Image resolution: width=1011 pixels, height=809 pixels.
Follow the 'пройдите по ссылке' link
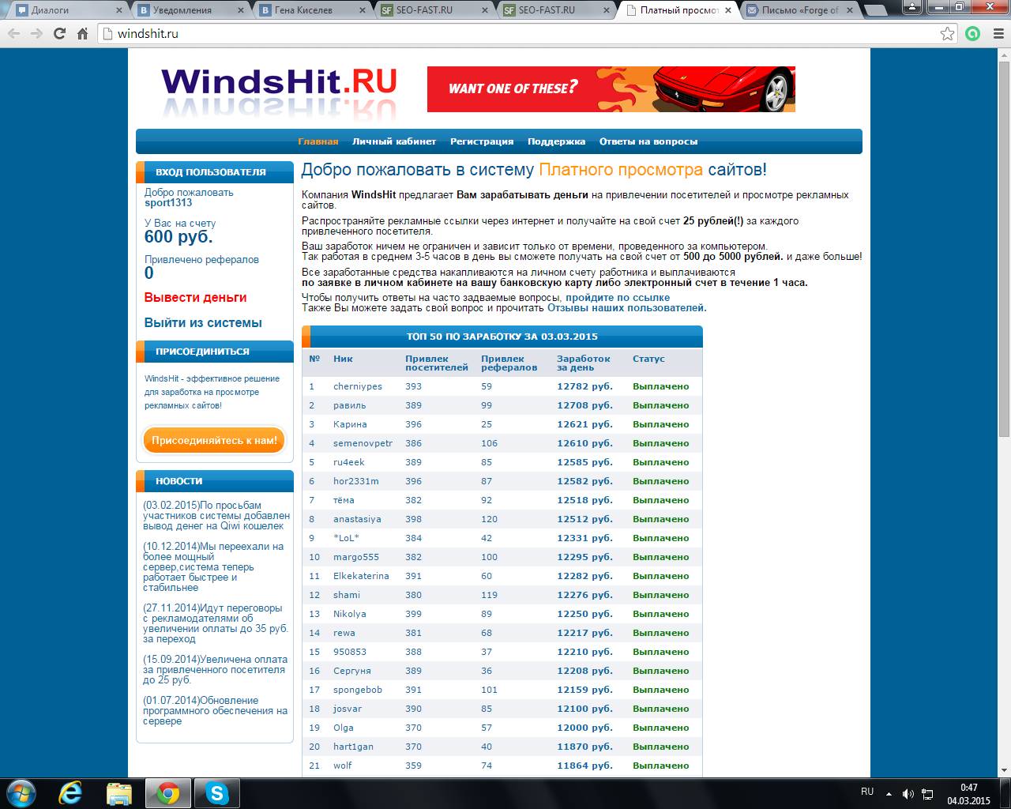coord(618,298)
